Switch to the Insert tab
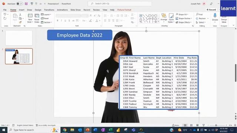Screen dimensions: 237x133 point(21,10)
